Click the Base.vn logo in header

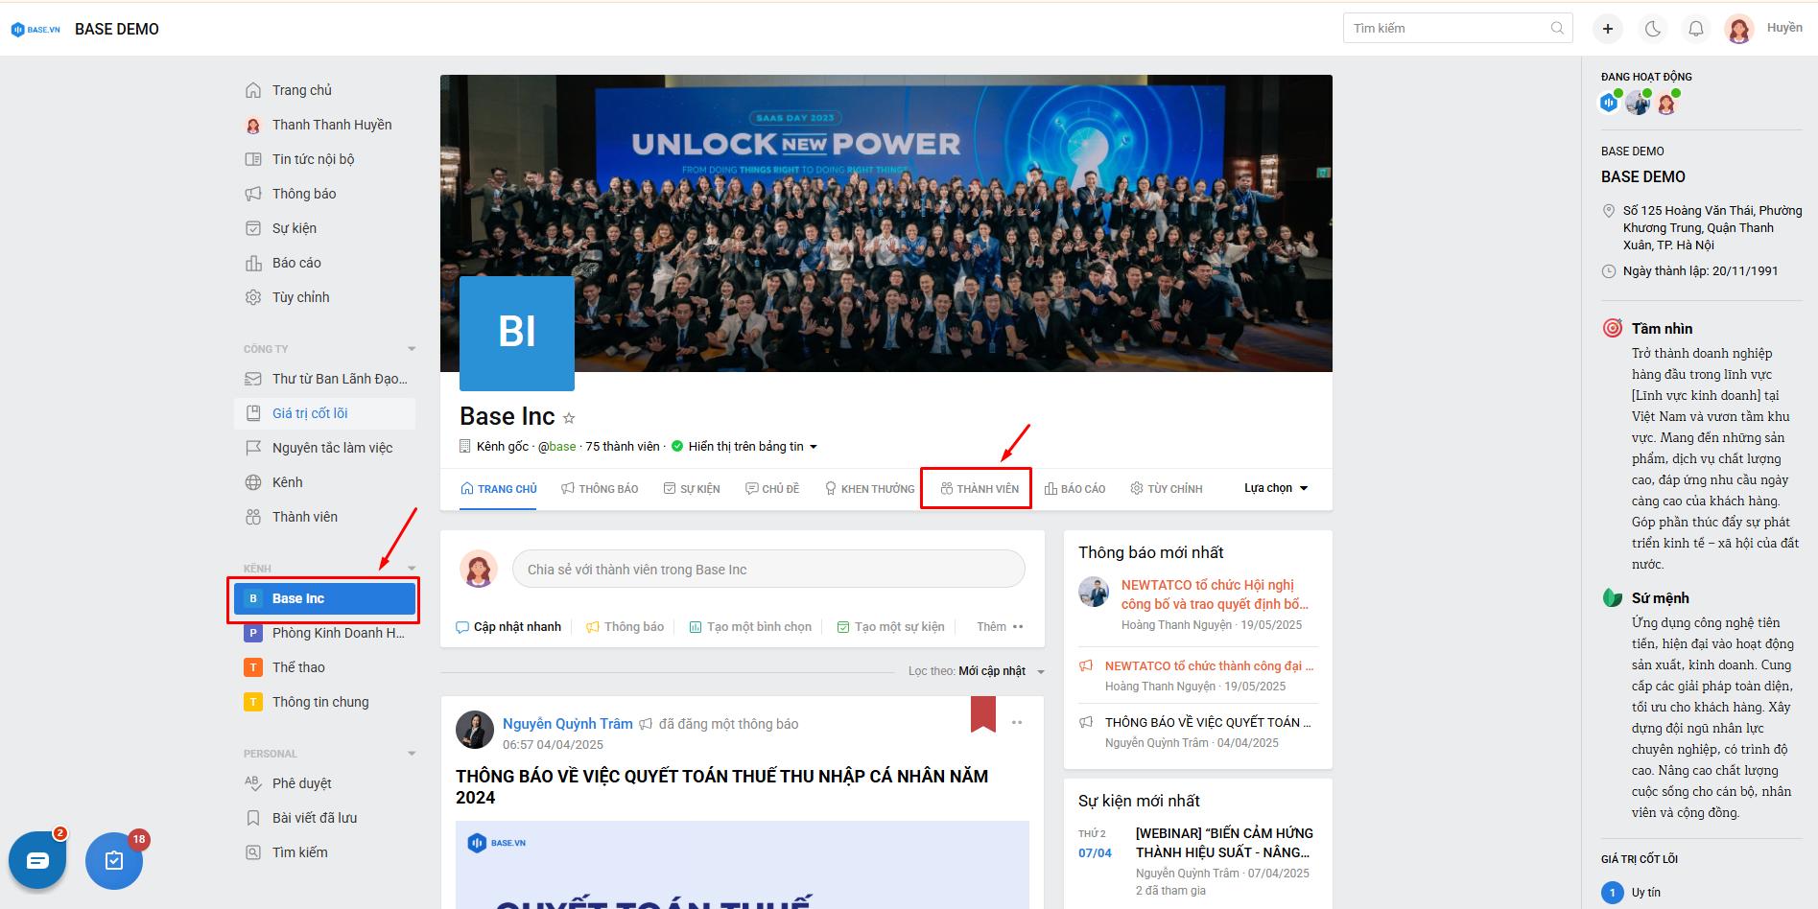pyautogui.click(x=35, y=30)
